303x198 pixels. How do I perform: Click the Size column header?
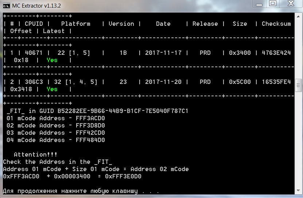pyautogui.click(x=240, y=24)
